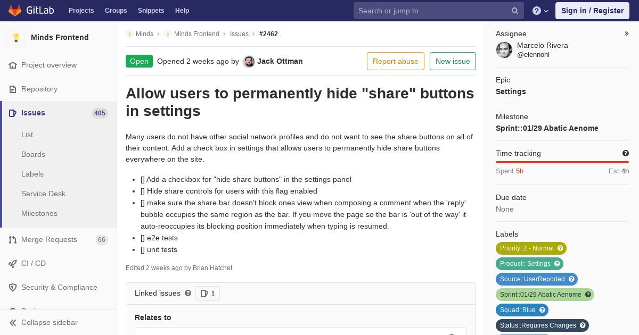
Task: Click the GitLab fox logo
Action: click(x=15, y=11)
